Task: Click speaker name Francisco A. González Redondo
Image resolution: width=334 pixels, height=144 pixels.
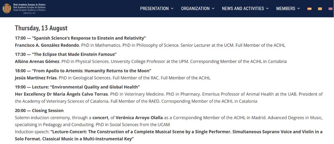Action: 47,45
